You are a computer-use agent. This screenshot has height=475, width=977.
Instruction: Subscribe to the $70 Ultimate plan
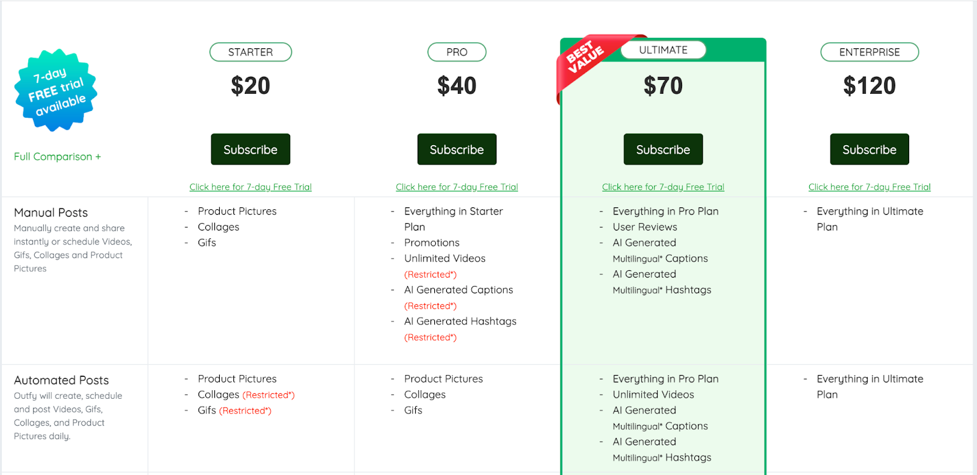663,149
